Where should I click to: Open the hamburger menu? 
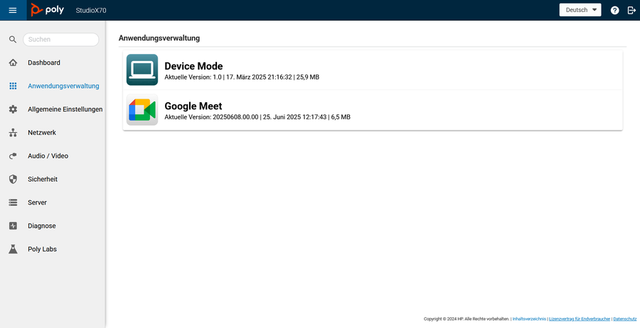pos(13,10)
